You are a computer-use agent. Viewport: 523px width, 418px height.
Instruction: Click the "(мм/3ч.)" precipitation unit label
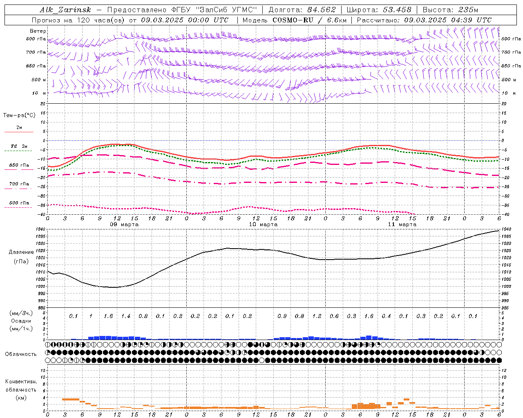[22, 313]
